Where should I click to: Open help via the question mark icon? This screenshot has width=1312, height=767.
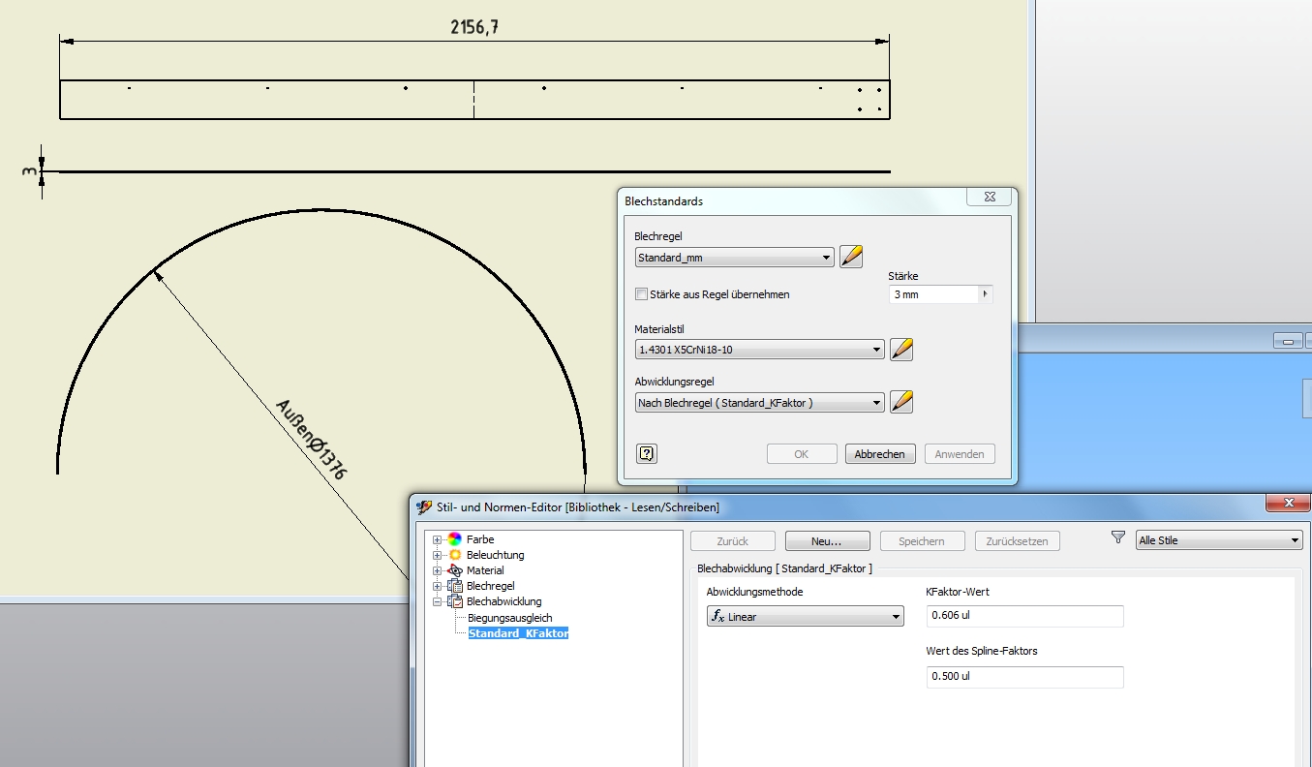pos(647,453)
